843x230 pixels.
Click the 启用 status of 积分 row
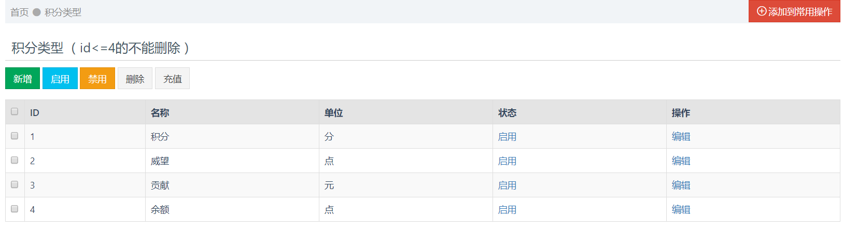pos(507,136)
